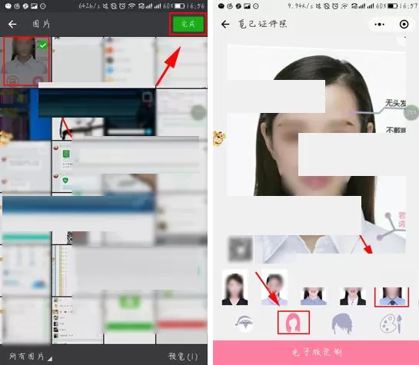
Task: Tap the WeChat icon in the left phone's status bar
Action: click(8, 6)
